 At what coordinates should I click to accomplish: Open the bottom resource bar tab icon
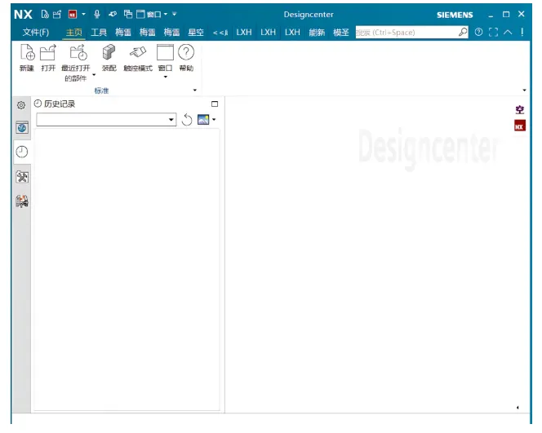pos(22,201)
